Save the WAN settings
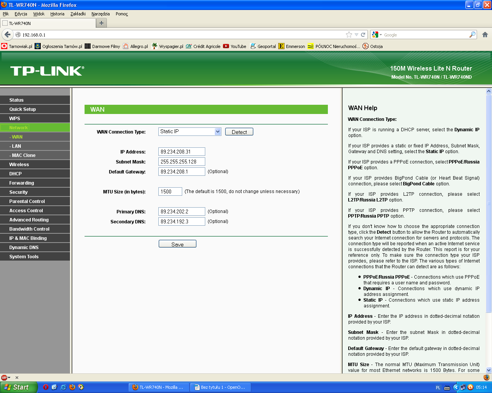The width and height of the screenshot is (492, 393). 178,244
